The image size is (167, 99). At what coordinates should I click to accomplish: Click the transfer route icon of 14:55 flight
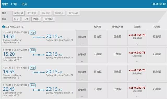point(39,37)
